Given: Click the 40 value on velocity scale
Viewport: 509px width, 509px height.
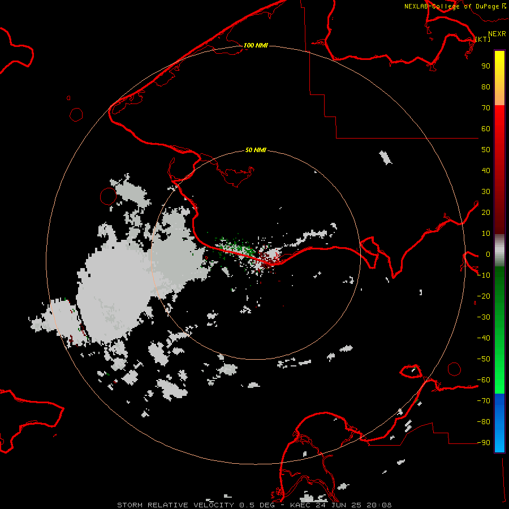Looking at the screenshot, I should 486,171.
